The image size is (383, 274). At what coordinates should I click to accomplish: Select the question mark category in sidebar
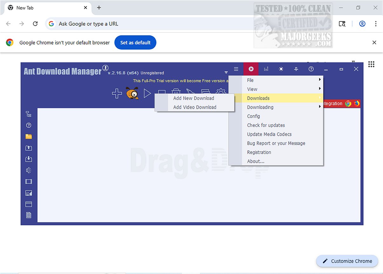click(x=29, y=125)
